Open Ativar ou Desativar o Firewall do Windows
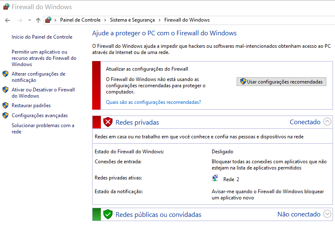335x226 pixels. point(43,93)
